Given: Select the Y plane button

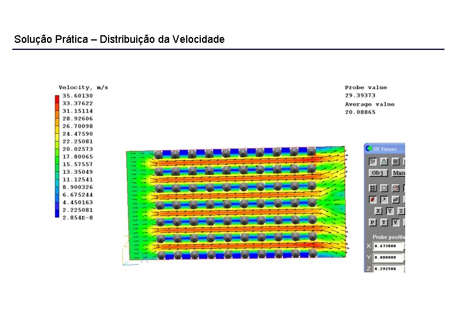Looking at the screenshot, I should (x=390, y=211).
